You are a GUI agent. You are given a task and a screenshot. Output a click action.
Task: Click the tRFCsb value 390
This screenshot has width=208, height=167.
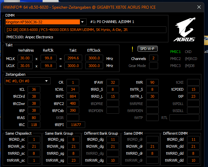[73, 110]
